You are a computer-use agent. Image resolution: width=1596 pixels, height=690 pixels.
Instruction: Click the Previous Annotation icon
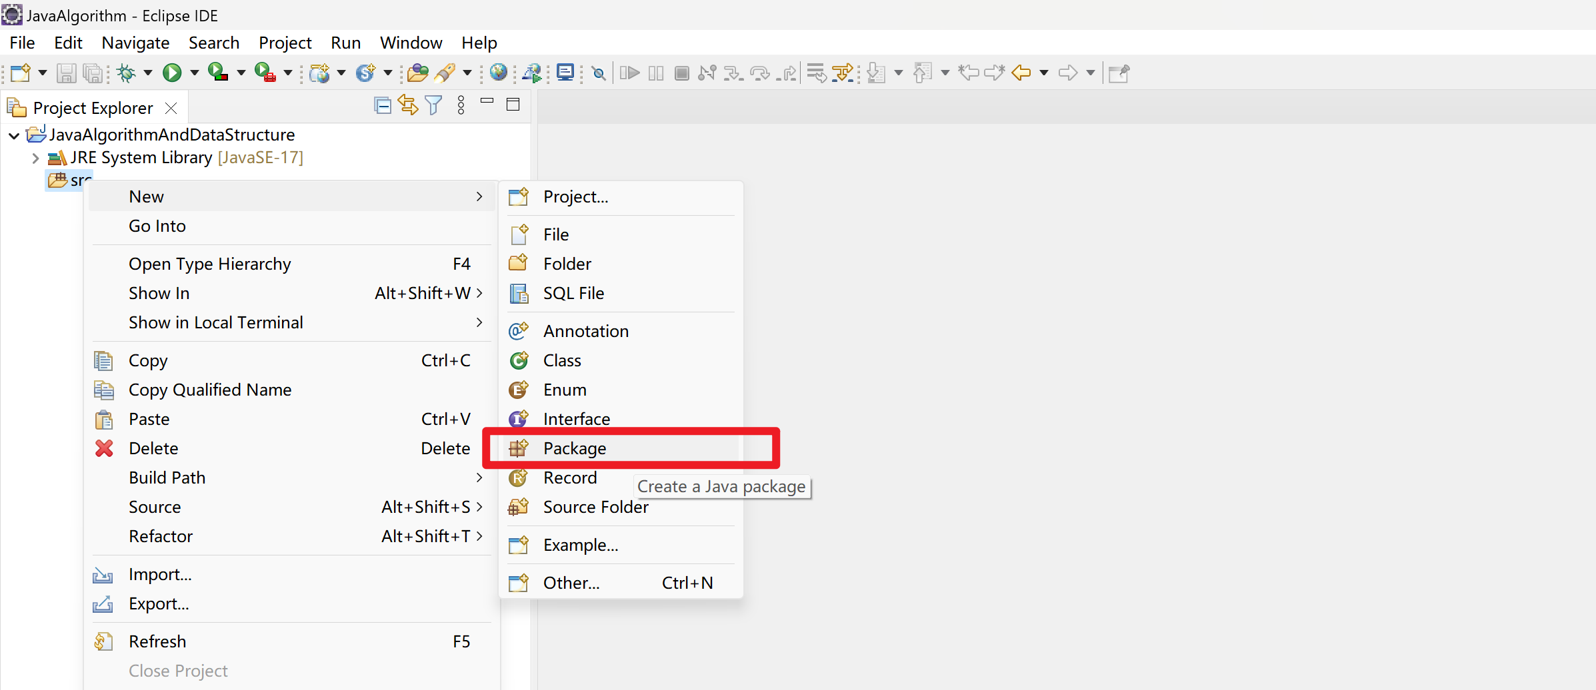tap(923, 73)
